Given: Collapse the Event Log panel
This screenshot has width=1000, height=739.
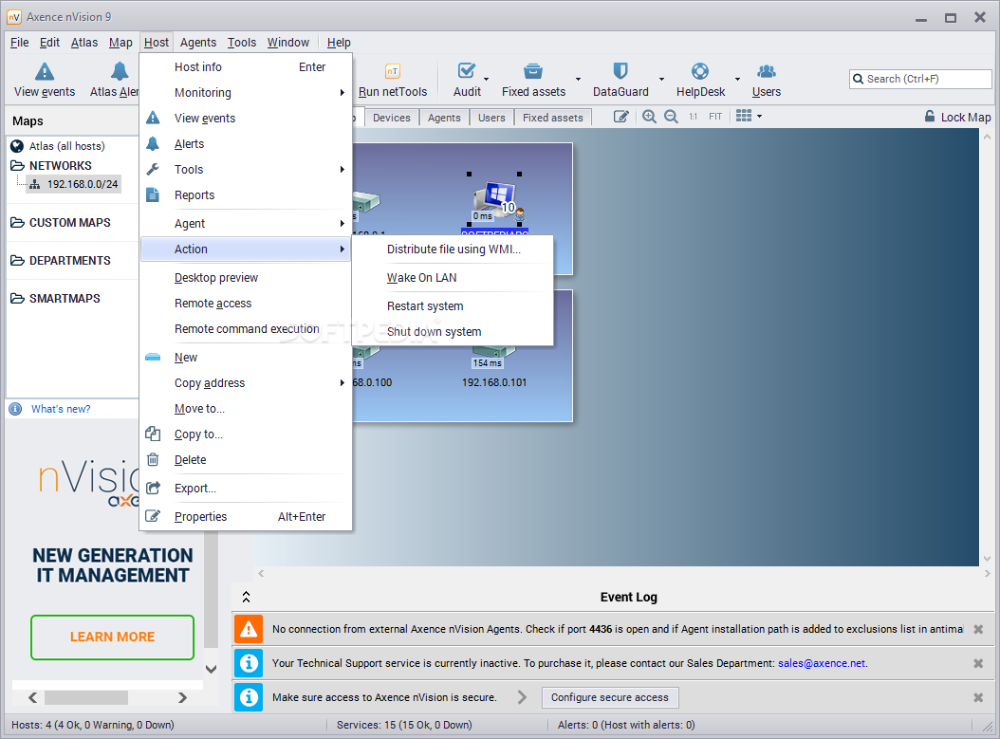Looking at the screenshot, I should pos(246,597).
